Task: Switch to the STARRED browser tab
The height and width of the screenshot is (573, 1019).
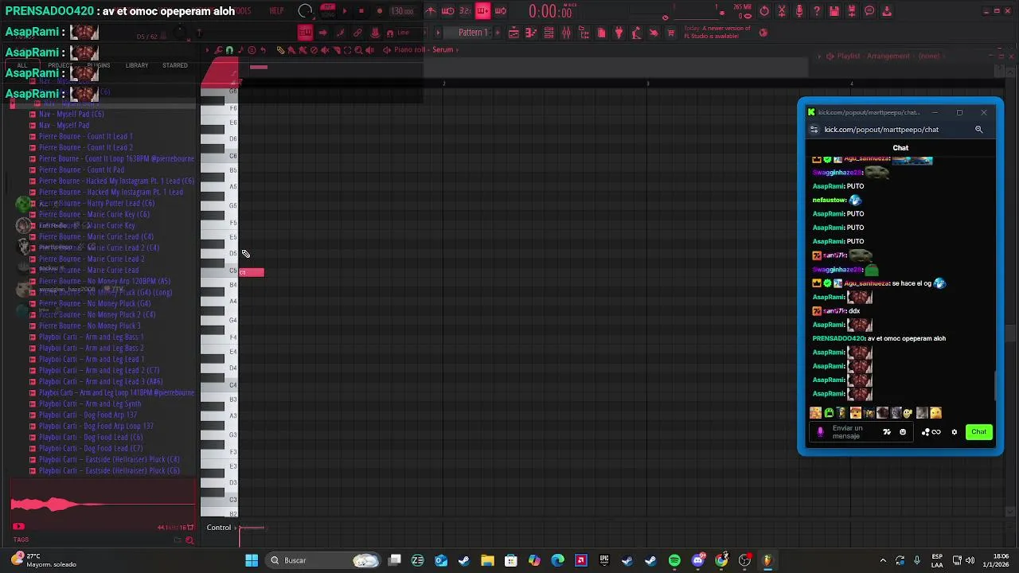Action: click(x=175, y=65)
